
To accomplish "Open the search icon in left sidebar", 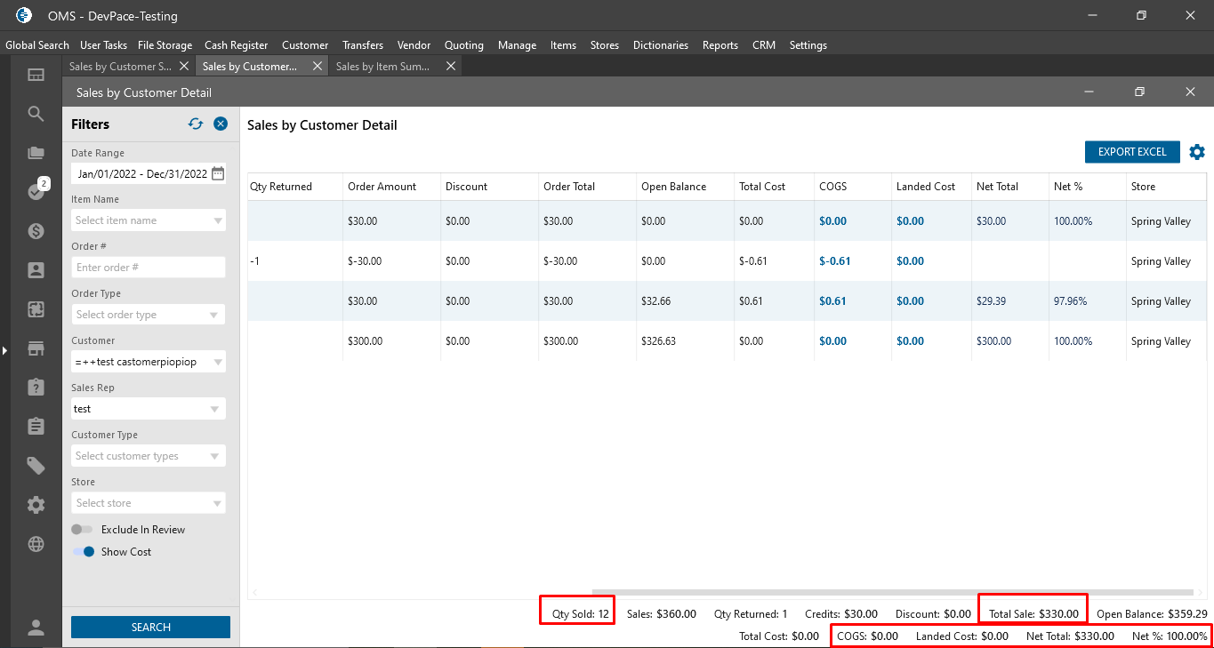I will [36, 114].
